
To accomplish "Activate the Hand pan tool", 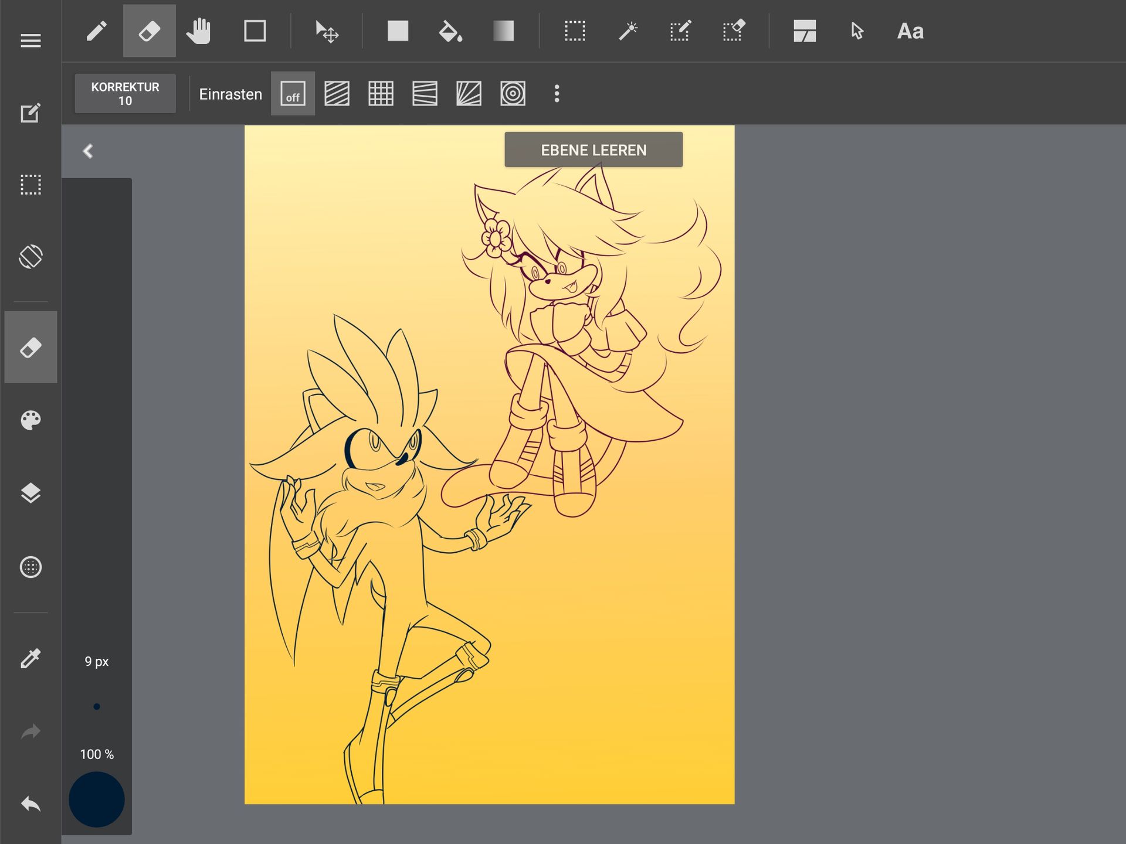I will click(x=199, y=31).
